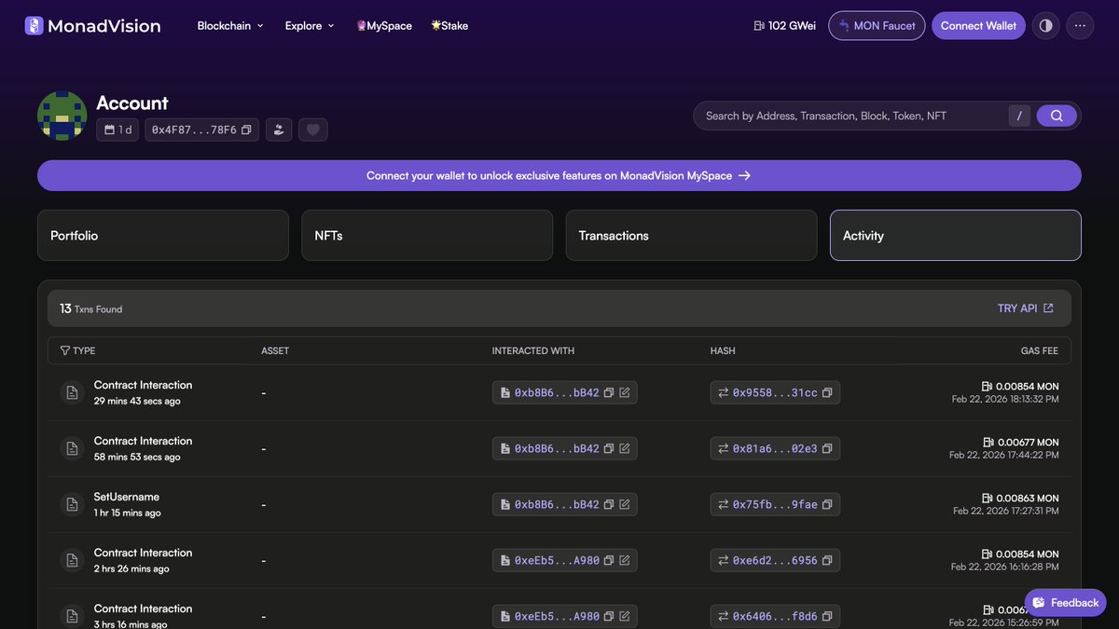Viewport: 1119px width, 629px height.
Task: Click the Connect Wallet button
Action: (x=978, y=25)
